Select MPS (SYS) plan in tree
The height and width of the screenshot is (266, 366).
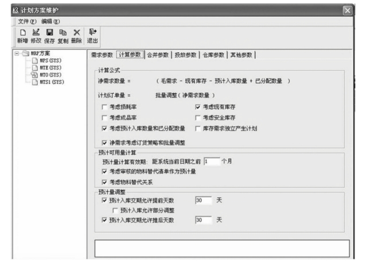50,60
